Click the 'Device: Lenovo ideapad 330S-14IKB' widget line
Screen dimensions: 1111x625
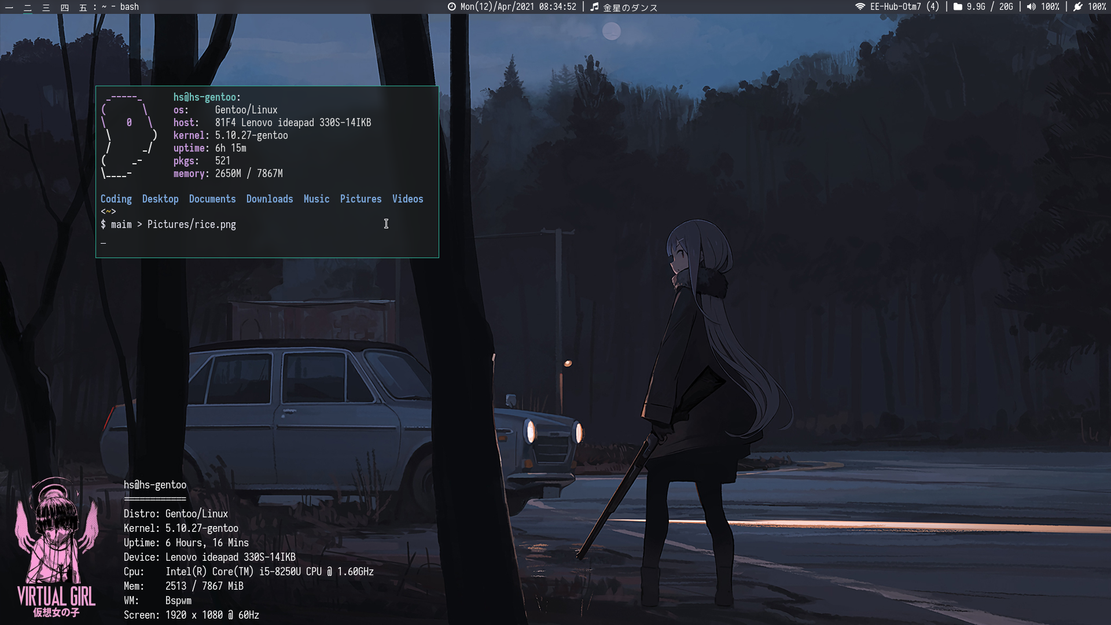coord(209,557)
